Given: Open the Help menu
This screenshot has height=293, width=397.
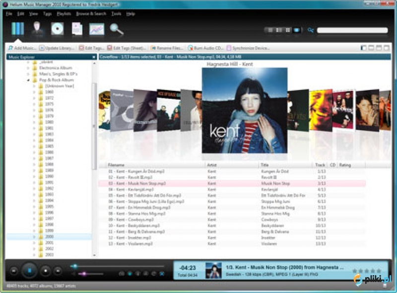Looking at the screenshot, I should tap(131, 14).
